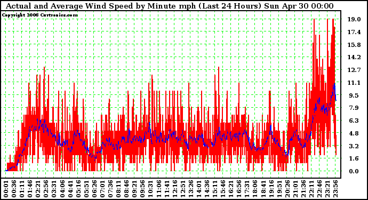
Task: Click the 08:11 time label
Action: coord(118,189)
